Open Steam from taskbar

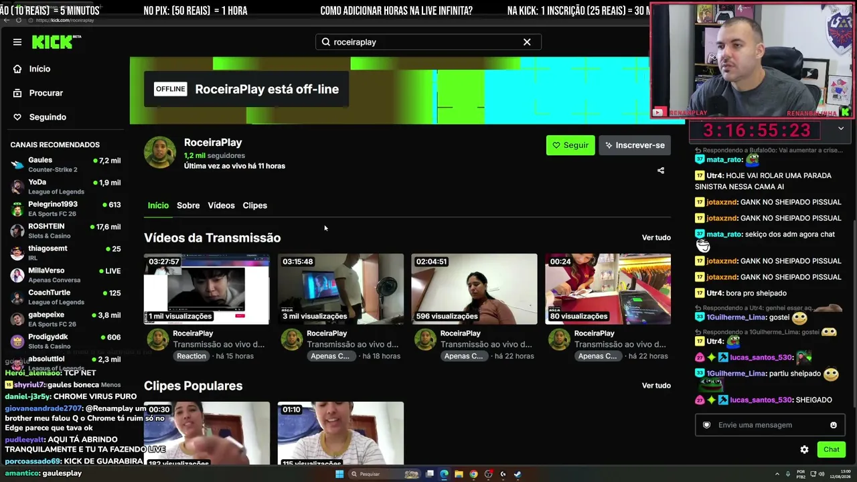[x=518, y=474]
